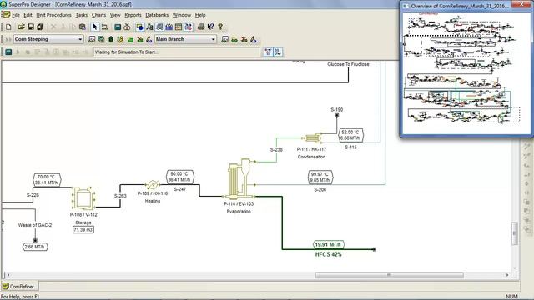Open the Unit Procedures menu
The height and width of the screenshot is (300, 534).
pyautogui.click(x=53, y=15)
